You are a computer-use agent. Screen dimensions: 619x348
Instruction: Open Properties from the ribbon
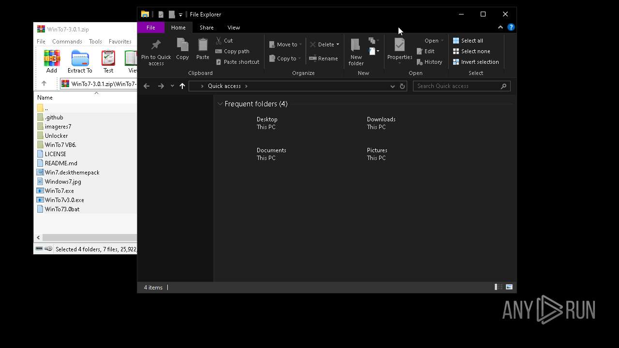pyautogui.click(x=399, y=51)
